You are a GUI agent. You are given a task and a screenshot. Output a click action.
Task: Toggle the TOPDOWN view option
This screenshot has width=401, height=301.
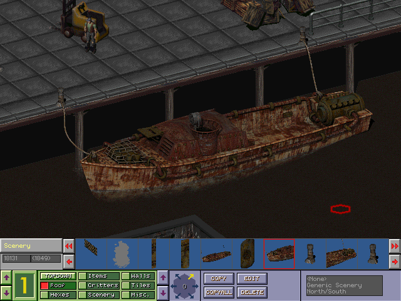(x=58, y=276)
